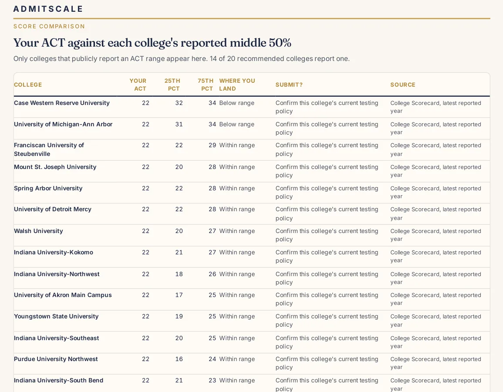The image size is (503, 392).
Task: Click the YOUR ACT column header
Action: point(138,84)
